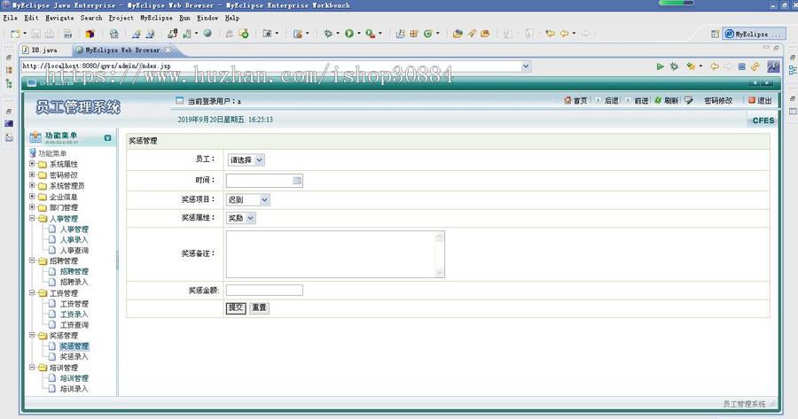
Task: Click the yellow last-edit-location arrow in main toolbar
Action: 550,34
